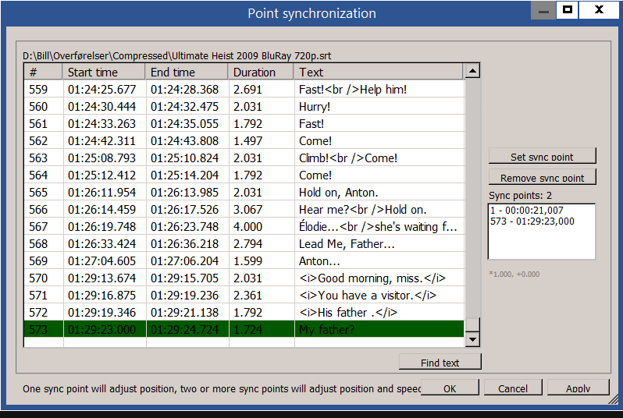The image size is (623, 418).
Task: Click the subtitle list scrollbar thumb
Action: 472,324
